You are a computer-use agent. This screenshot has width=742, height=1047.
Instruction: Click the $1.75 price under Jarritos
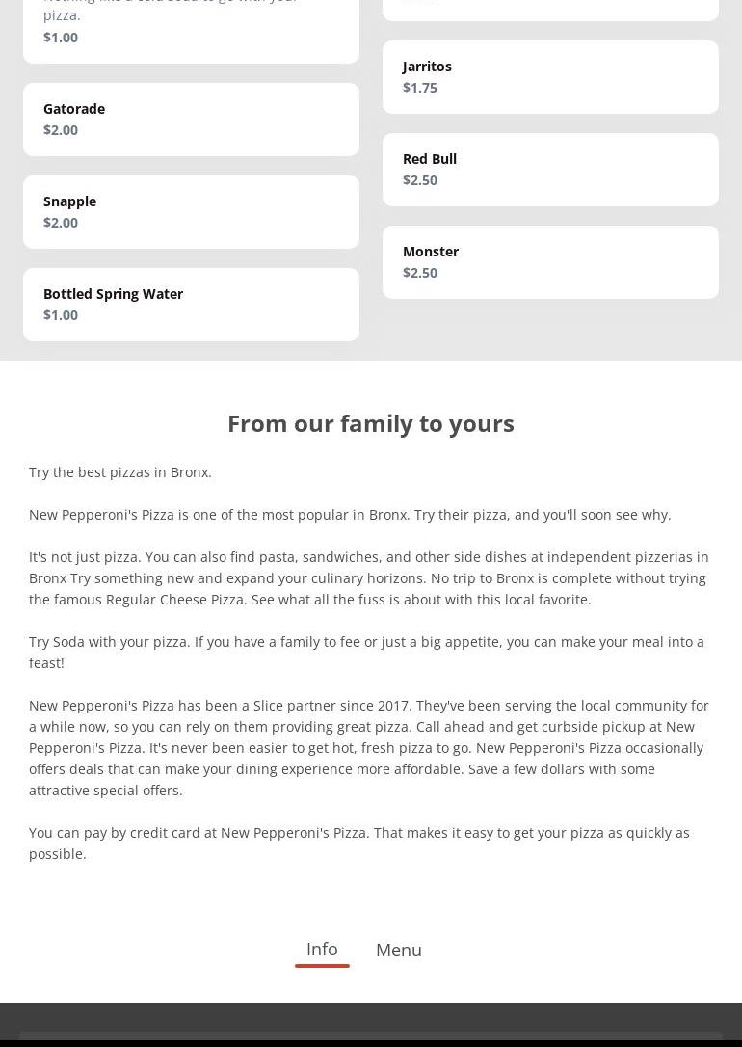[x=420, y=88]
